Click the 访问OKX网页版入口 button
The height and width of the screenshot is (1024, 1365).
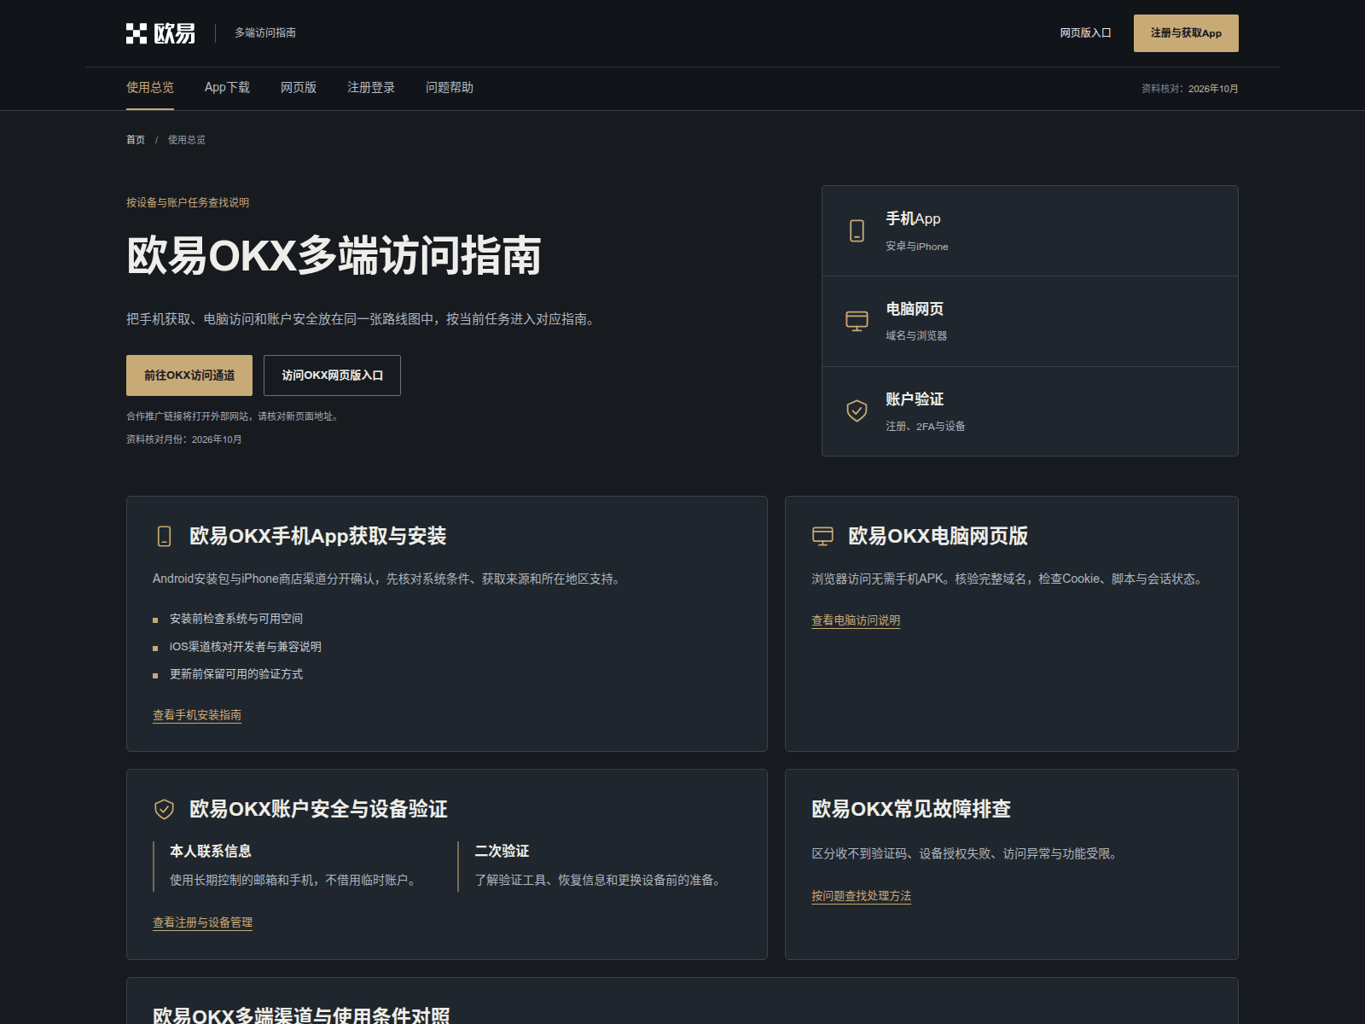[x=332, y=375]
